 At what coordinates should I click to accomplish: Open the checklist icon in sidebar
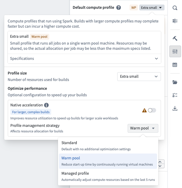(175, 95)
